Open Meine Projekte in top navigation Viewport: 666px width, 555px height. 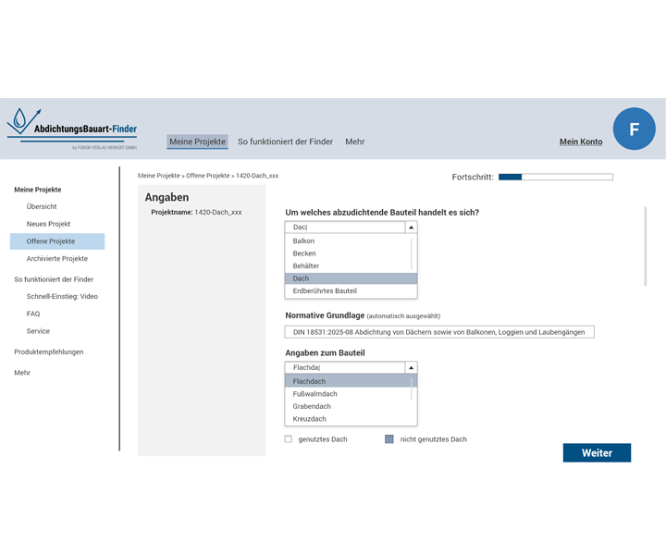click(x=197, y=142)
